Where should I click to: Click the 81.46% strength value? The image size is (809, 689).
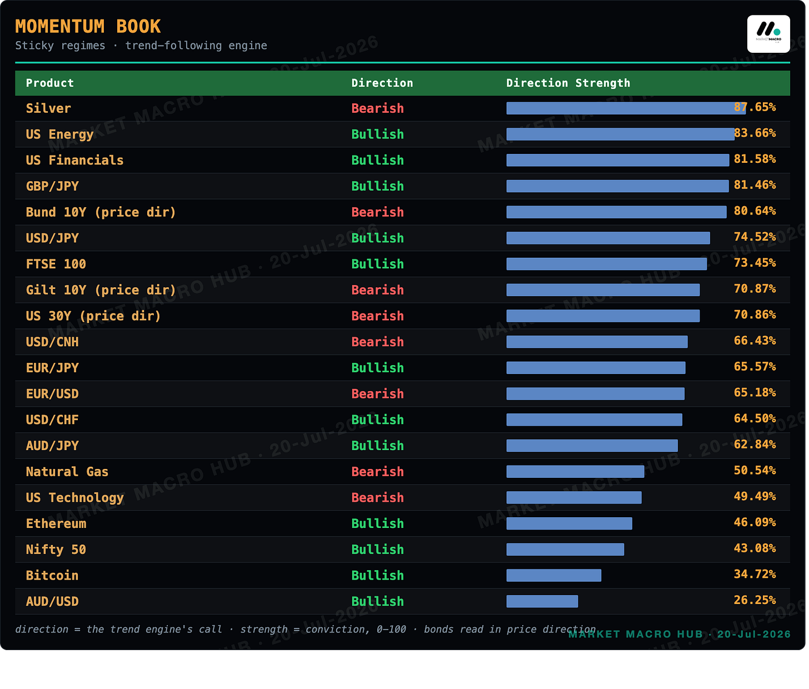[x=755, y=184]
